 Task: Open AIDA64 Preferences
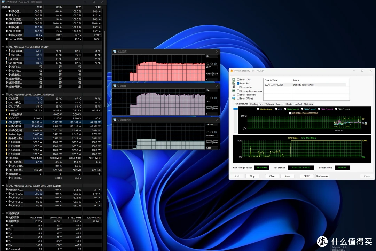pyautogui.click(x=322, y=176)
